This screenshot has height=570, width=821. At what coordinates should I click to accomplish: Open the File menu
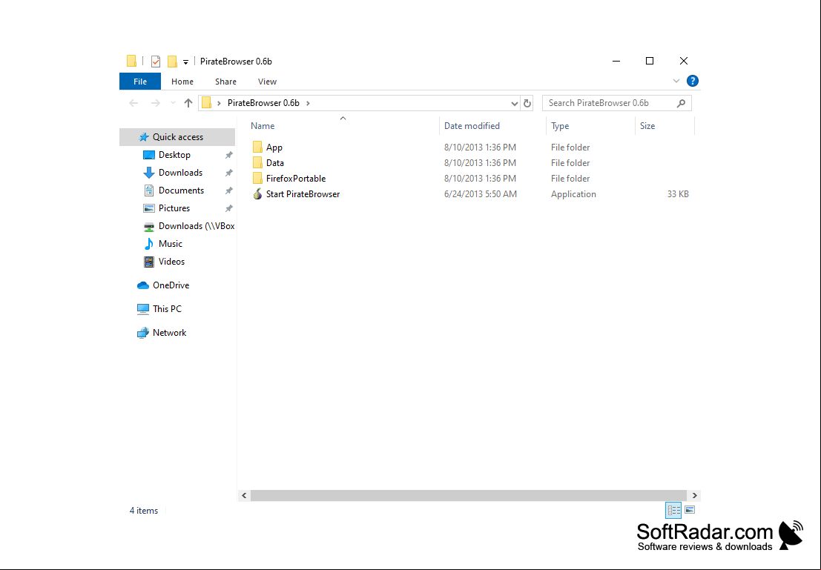pos(140,82)
